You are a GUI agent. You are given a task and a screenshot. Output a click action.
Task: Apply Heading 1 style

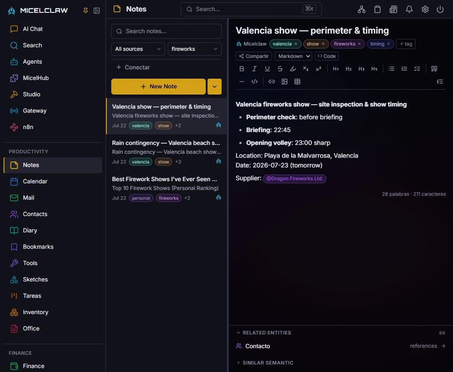(x=336, y=69)
